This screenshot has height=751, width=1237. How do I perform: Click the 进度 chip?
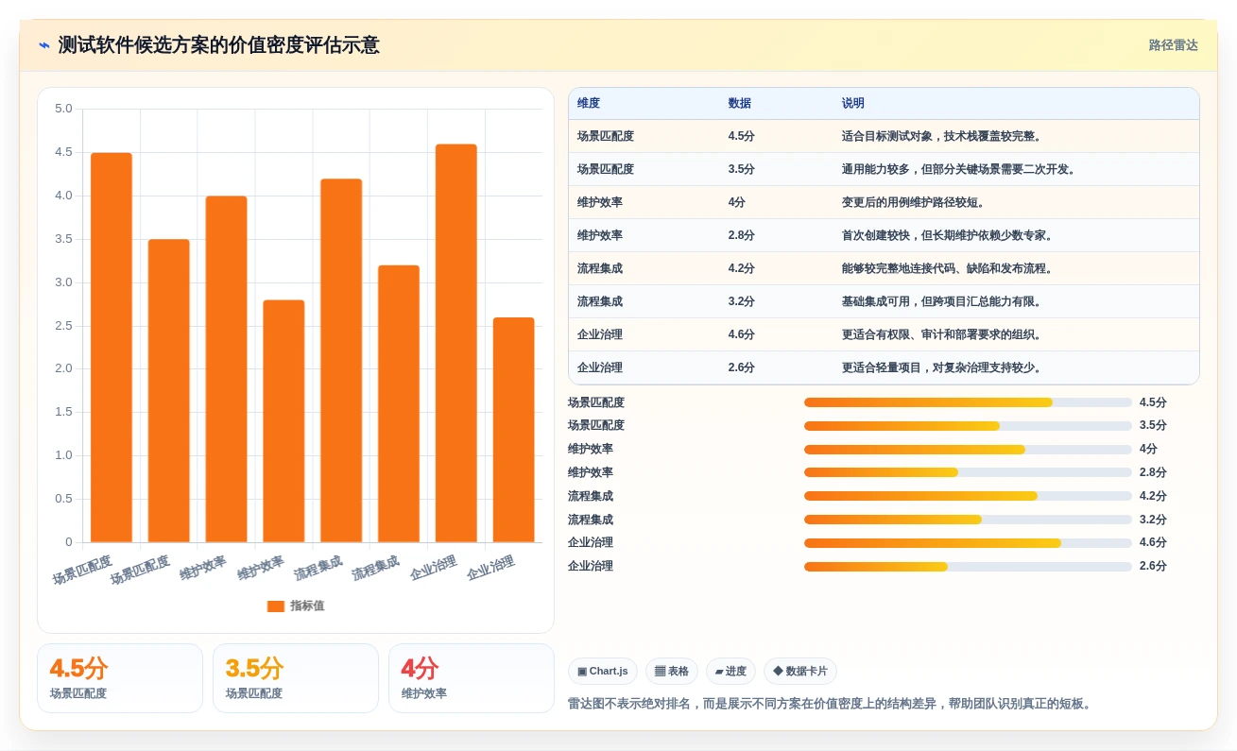730,672
